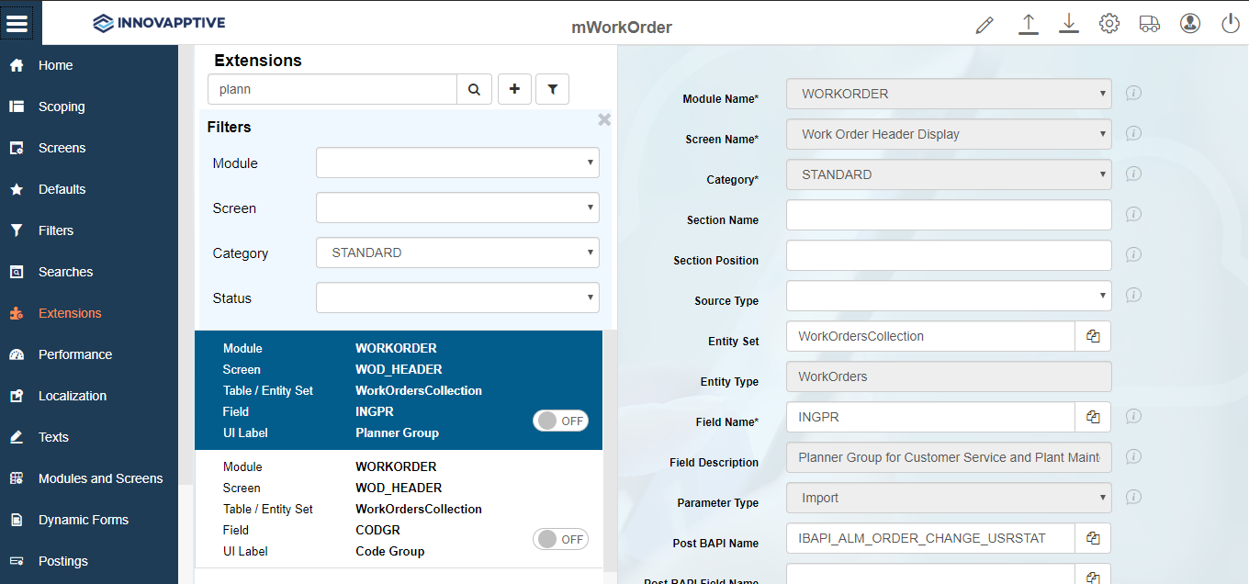The image size is (1249, 584).
Task: Click the copy icon beside Entity Set
Action: (x=1093, y=336)
